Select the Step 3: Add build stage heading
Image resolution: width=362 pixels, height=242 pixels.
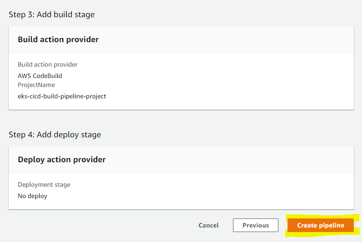click(x=52, y=15)
